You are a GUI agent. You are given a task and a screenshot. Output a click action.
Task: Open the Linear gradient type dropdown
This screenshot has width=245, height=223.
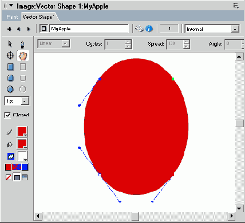click(65, 44)
